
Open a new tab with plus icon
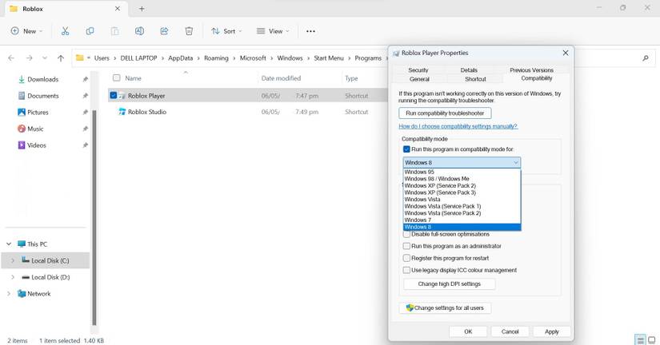(142, 9)
